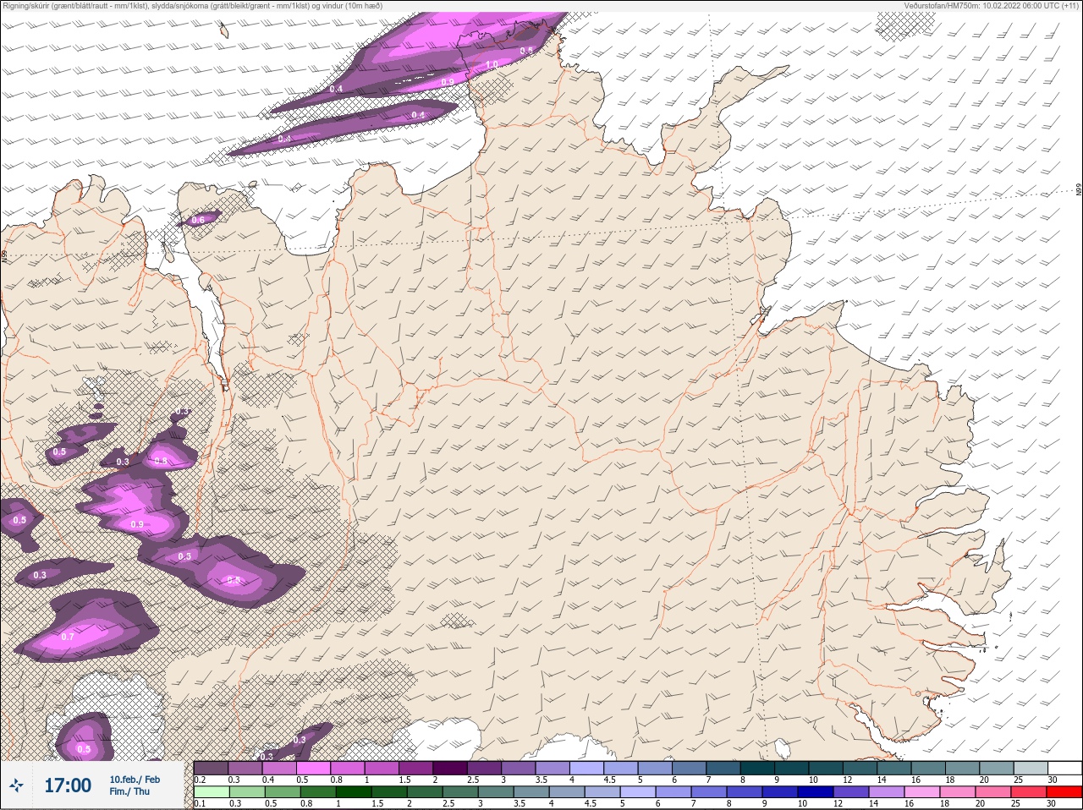Select the dark mauve swatch labeled 0.2
The image size is (1083, 810).
[x=211, y=768]
